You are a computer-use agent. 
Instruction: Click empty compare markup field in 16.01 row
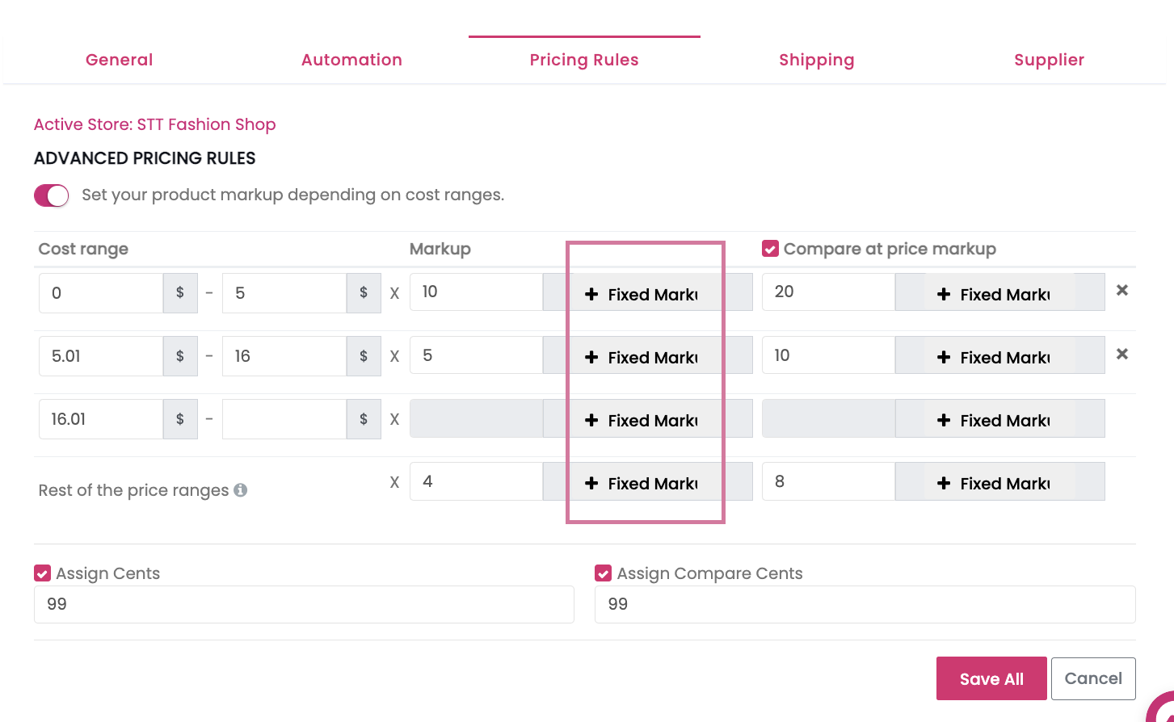click(828, 418)
